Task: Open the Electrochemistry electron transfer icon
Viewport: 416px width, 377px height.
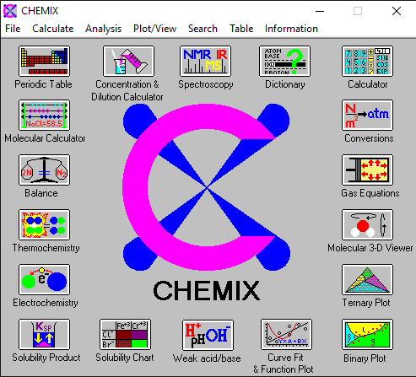Action: click(44, 279)
